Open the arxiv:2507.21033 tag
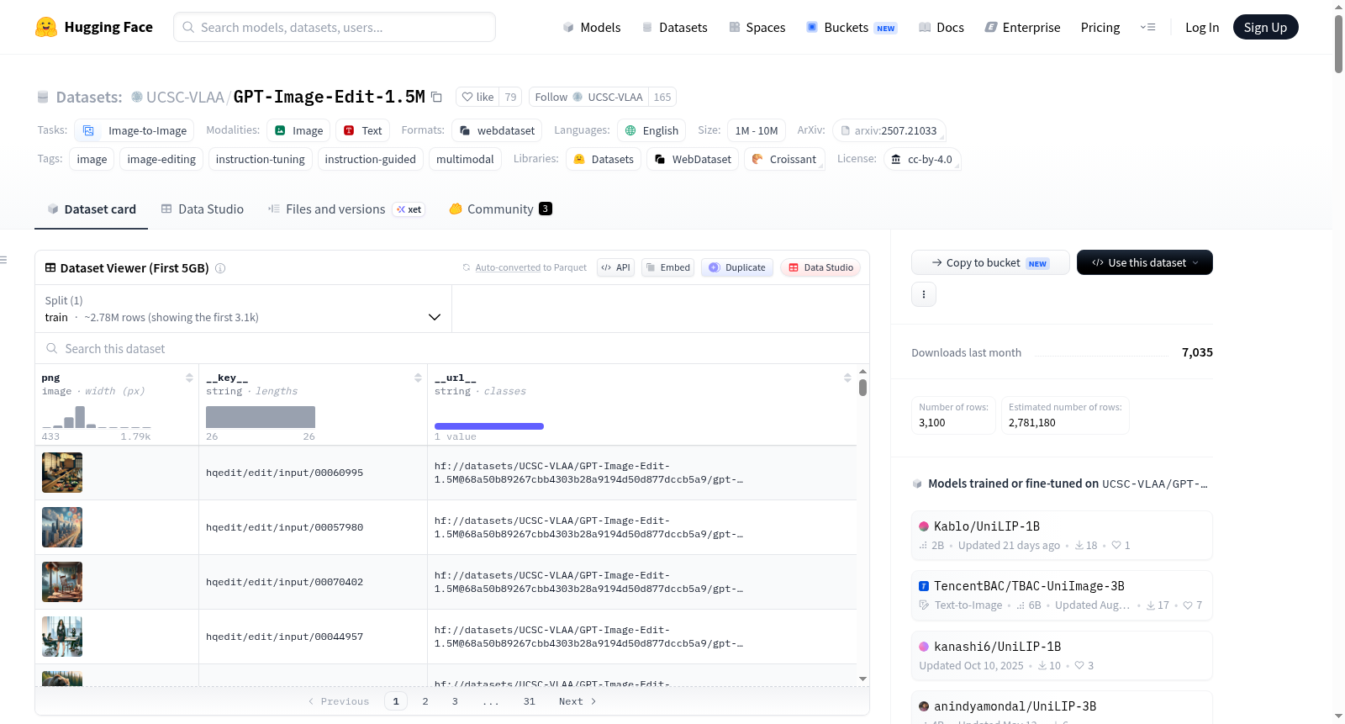The height and width of the screenshot is (724, 1345). [889, 130]
